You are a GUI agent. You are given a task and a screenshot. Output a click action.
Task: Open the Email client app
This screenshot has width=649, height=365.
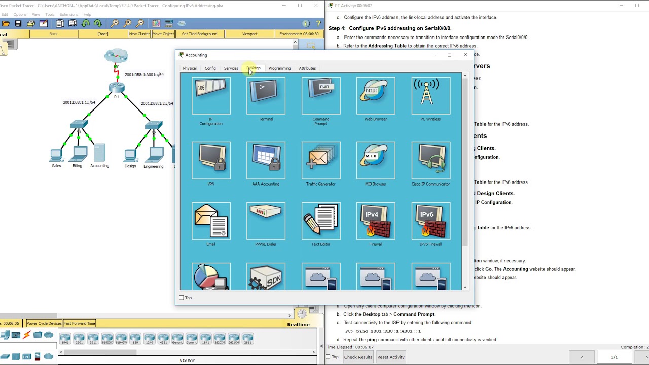pyautogui.click(x=211, y=221)
